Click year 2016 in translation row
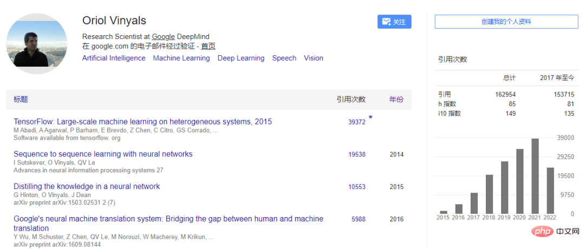Viewport: 585px width, 249px height. tap(396, 219)
